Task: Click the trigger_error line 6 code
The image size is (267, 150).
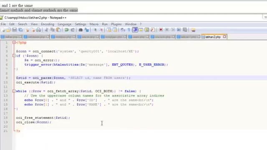Action: pyautogui.click(x=96, y=65)
